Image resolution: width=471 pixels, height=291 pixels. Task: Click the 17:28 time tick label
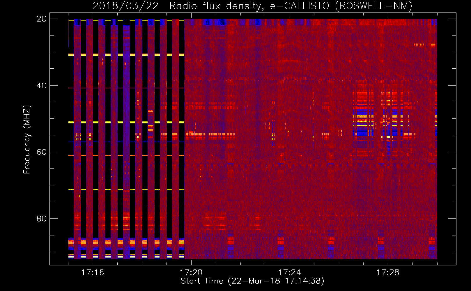[388, 273]
